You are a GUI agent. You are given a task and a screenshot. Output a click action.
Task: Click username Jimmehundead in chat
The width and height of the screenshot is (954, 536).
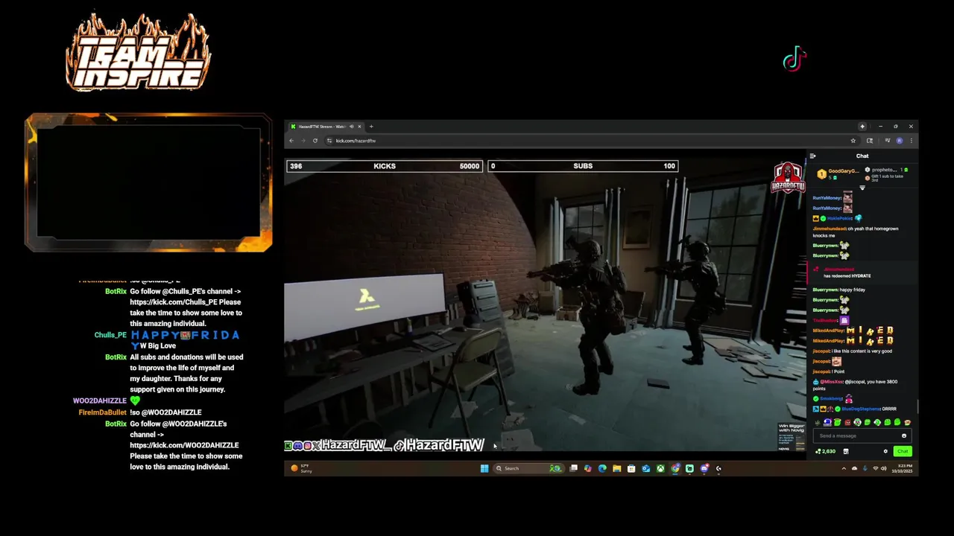coord(830,229)
